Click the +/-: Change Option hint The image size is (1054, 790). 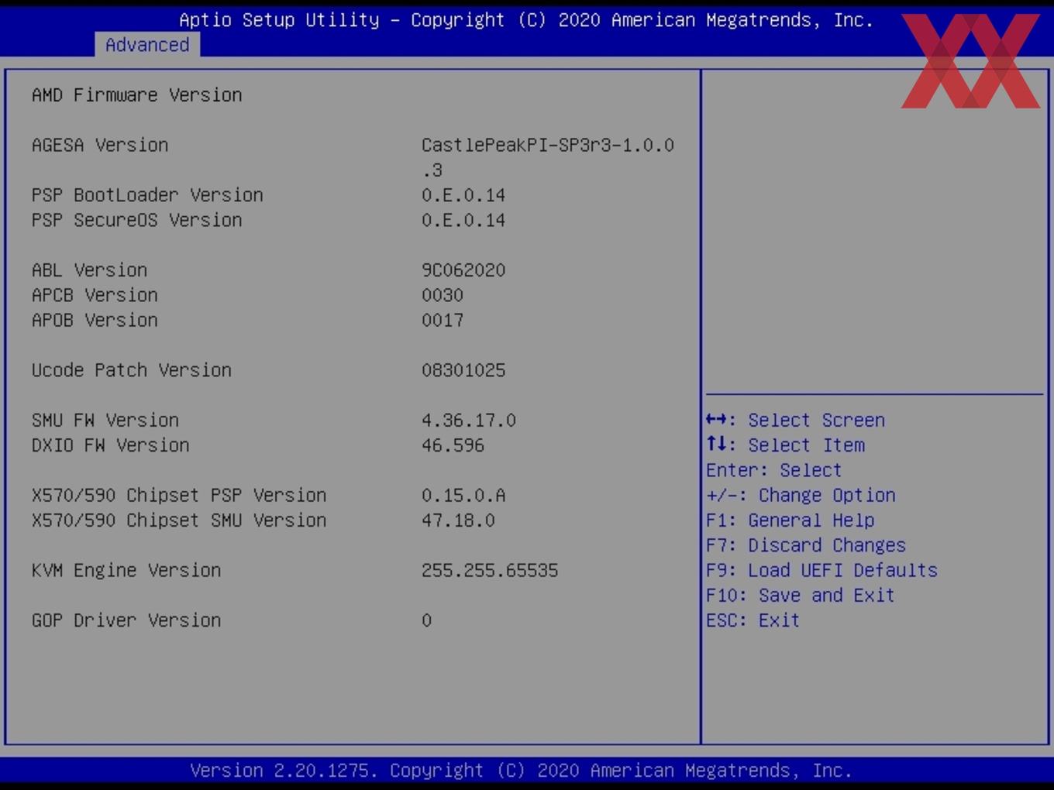[x=801, y=496]
